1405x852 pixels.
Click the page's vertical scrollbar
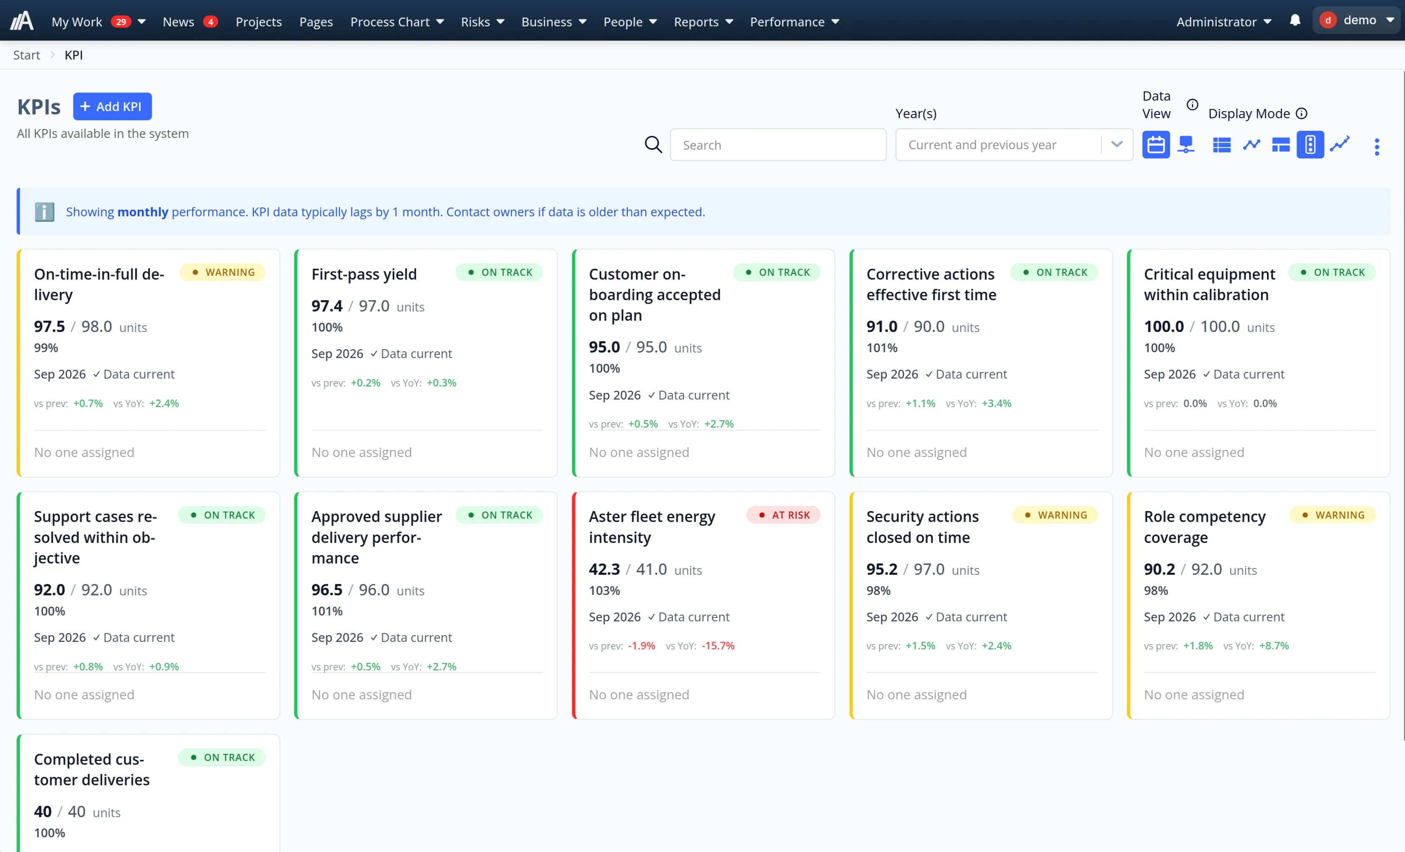click(1403, 405)
